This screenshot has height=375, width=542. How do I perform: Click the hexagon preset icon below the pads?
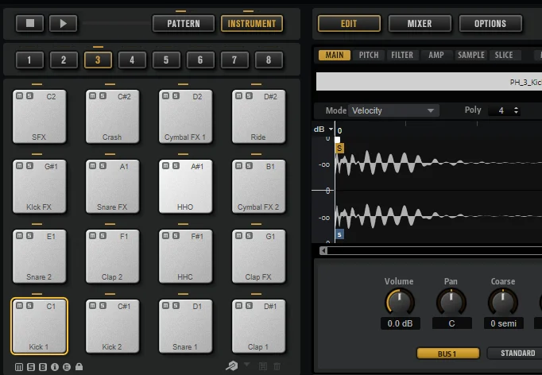tap(232, 366)
